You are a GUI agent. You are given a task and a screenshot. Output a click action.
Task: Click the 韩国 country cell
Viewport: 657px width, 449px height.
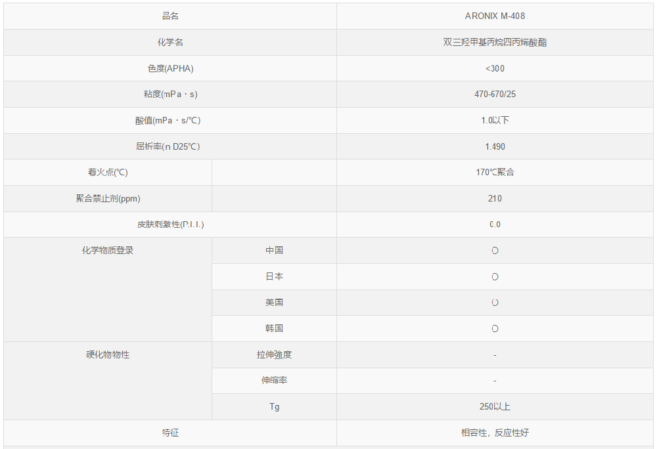tap(275, 328)
